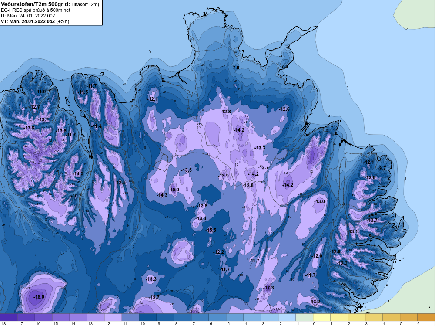
Task: Select the -9.7 temperature label
Action: pos(382,168)
